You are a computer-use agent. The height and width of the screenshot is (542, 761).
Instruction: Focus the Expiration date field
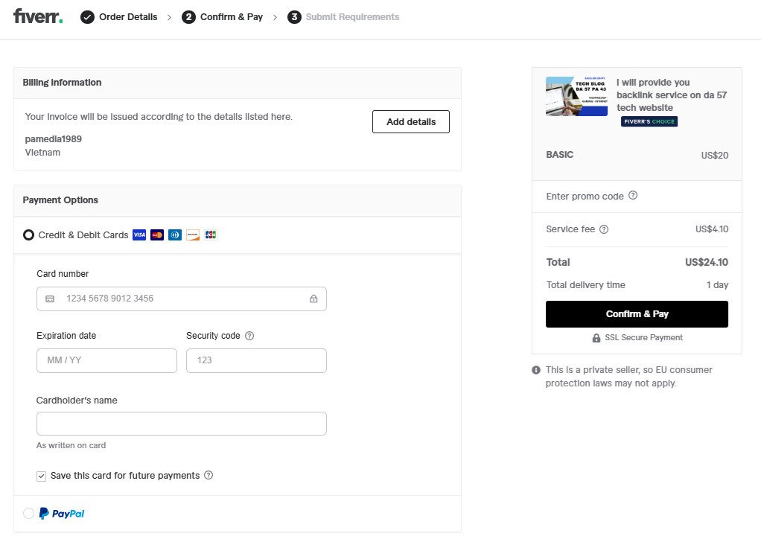(x=106, y=360)
